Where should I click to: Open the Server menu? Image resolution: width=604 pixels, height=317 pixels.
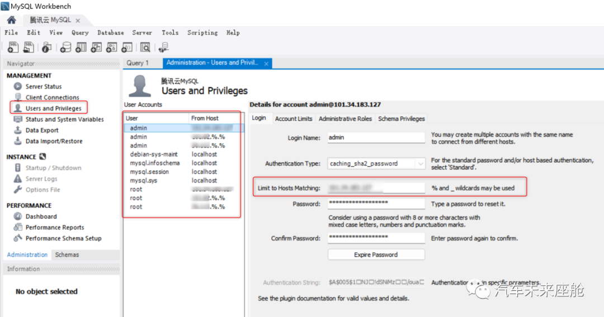[142, 33]
